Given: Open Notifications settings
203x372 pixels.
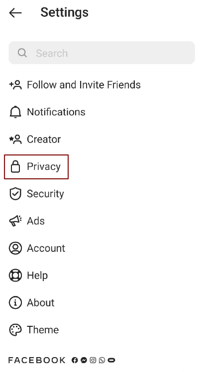Looking at the screenshot, I should 56,112.
